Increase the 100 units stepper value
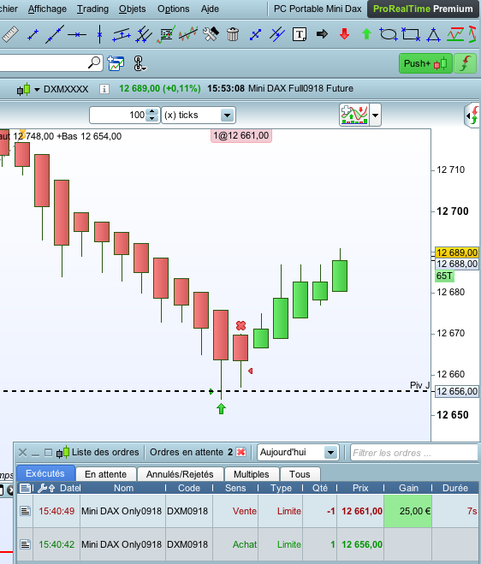This screenshot has width=481, height=564. point(152,111)
